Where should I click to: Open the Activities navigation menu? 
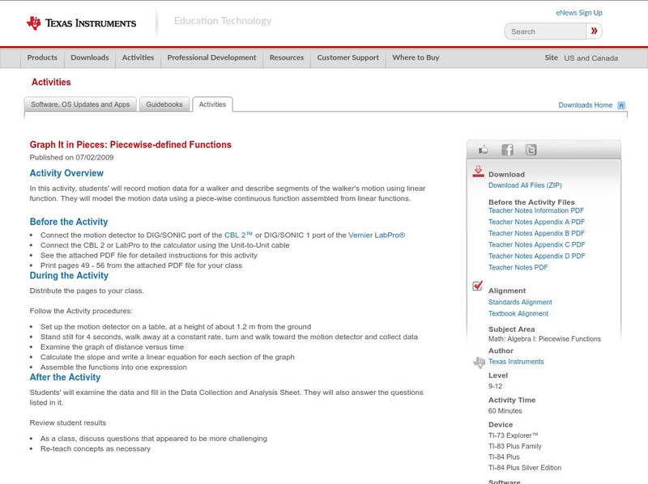[x=138, y=57]
